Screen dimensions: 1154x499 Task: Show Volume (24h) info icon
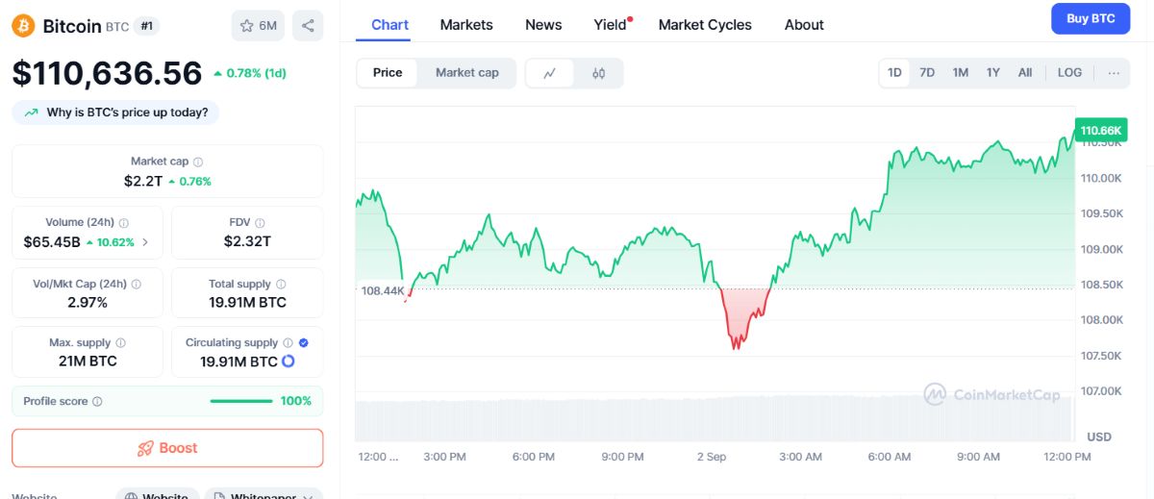[124, 223]
